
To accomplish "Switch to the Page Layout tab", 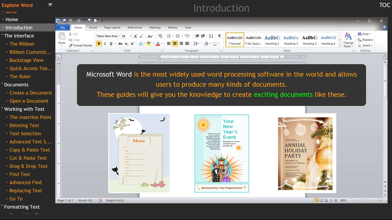I will [x=112, y=27].
